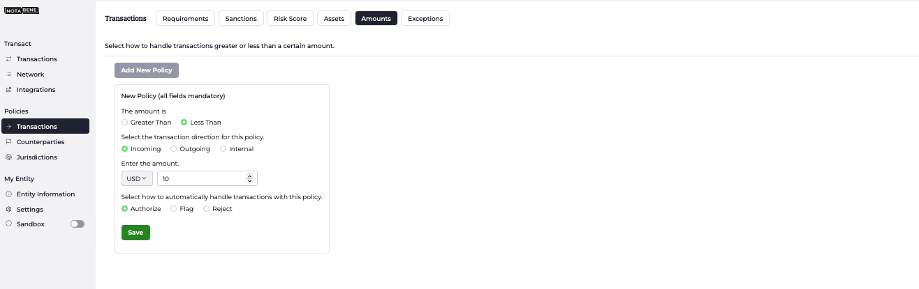Click the Integrations grid icon
The width and height of the screenshot is (919, 289).
8,90
